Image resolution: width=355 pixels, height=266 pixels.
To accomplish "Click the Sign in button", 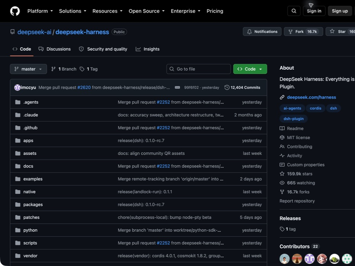I will click(x=314, y=11).
